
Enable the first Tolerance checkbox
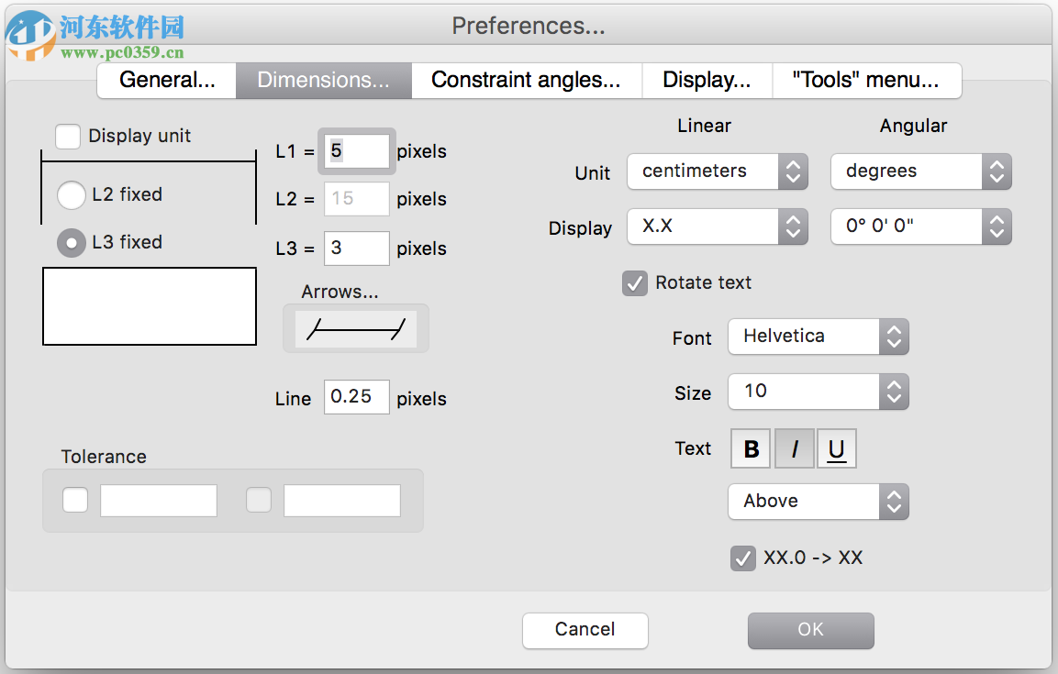click(x=74, y=500)
